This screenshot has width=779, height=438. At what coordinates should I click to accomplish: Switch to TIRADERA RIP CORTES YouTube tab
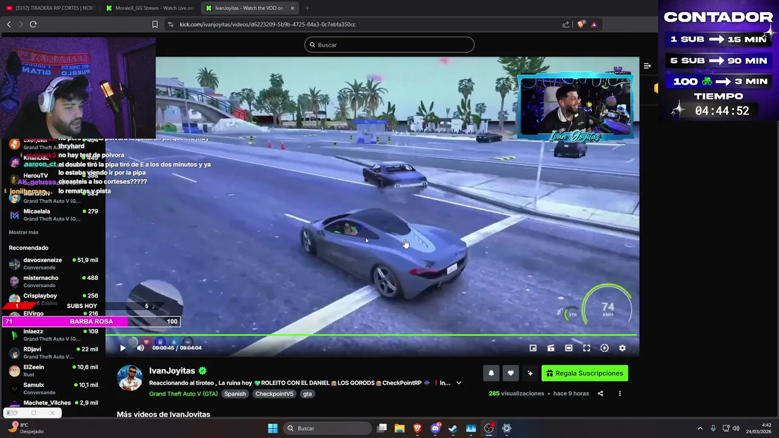50,8
